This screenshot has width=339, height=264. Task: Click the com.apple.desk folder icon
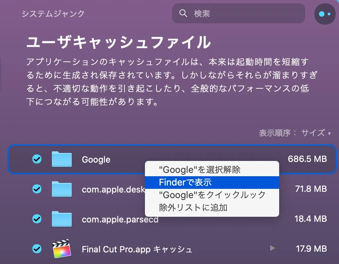coord(62,189)
